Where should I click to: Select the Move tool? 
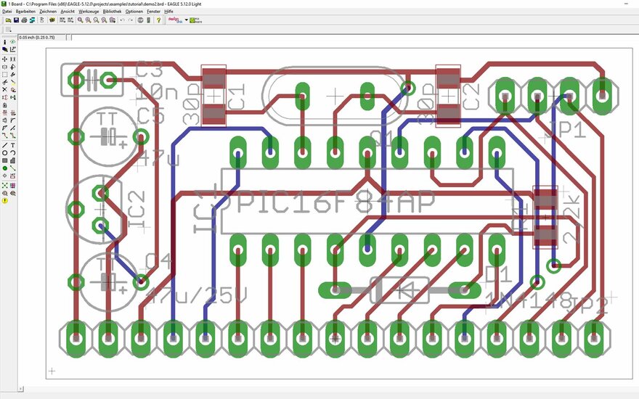pyautogui.click(x=5, y=59)
